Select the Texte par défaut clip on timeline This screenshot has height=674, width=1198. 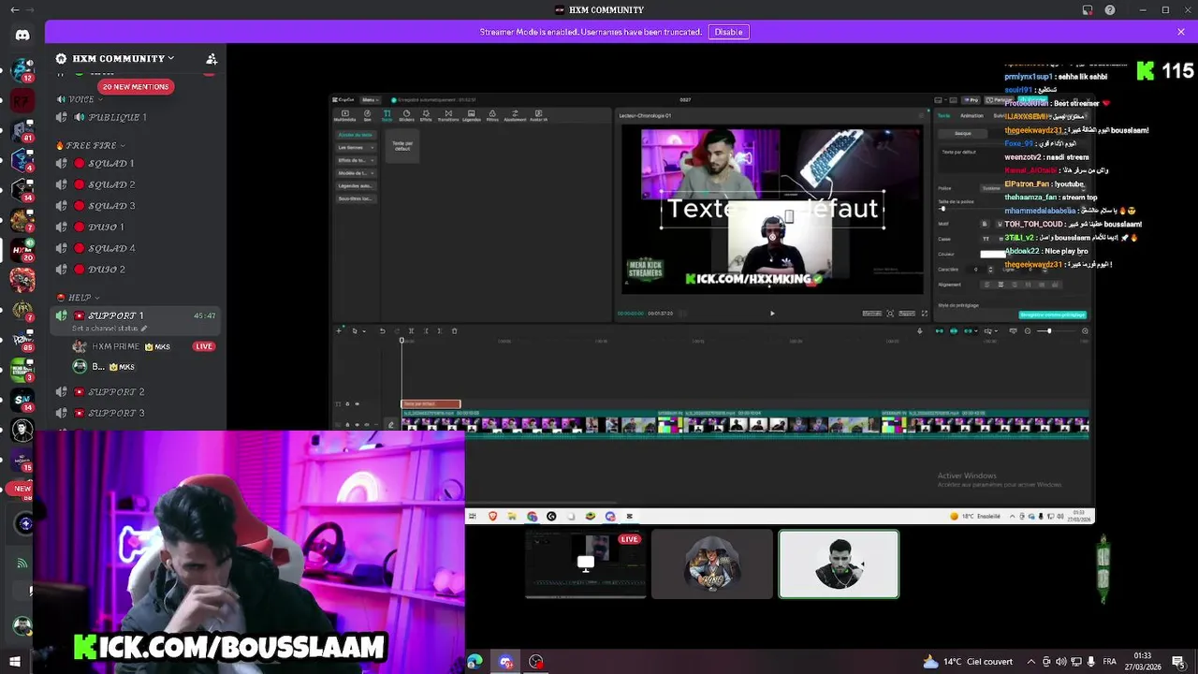tap(431, 403)
